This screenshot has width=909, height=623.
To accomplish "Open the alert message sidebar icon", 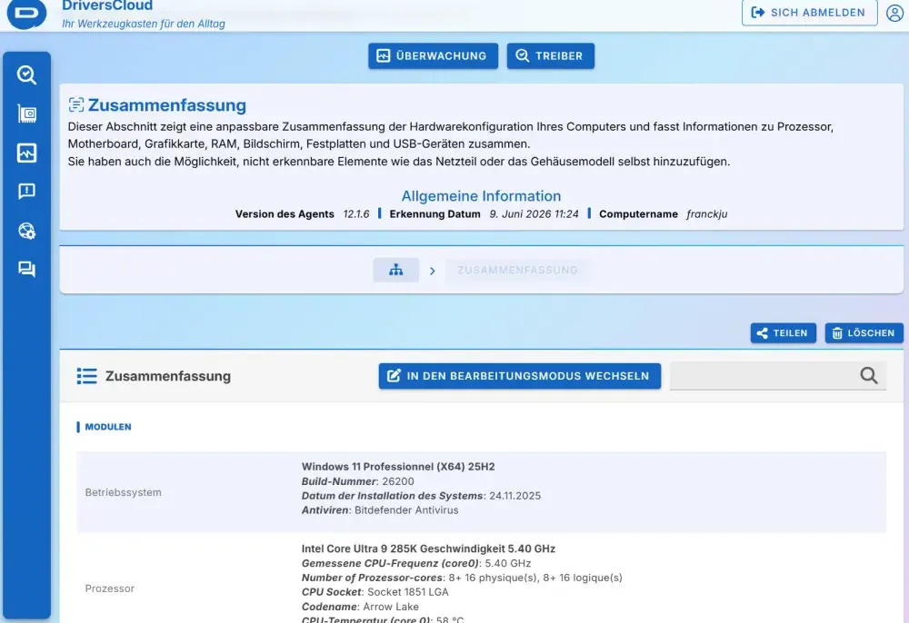I will [x=26, y=191].
